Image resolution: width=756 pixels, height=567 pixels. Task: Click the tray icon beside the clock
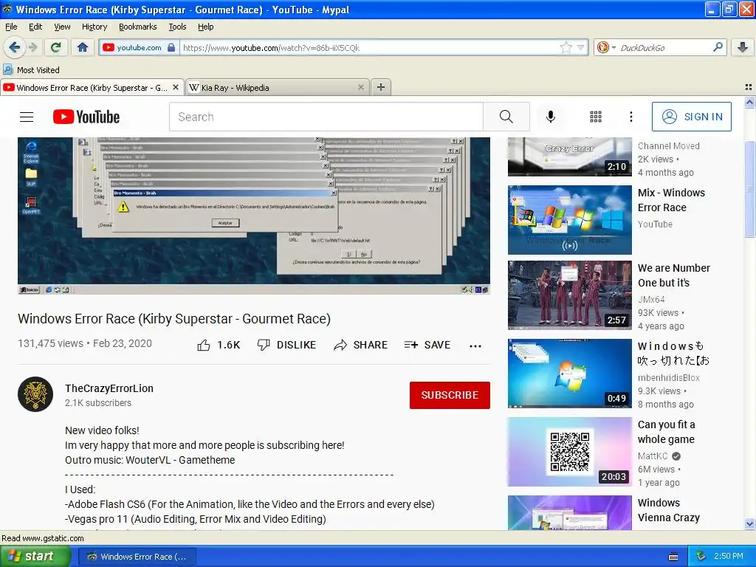point(701,557)
